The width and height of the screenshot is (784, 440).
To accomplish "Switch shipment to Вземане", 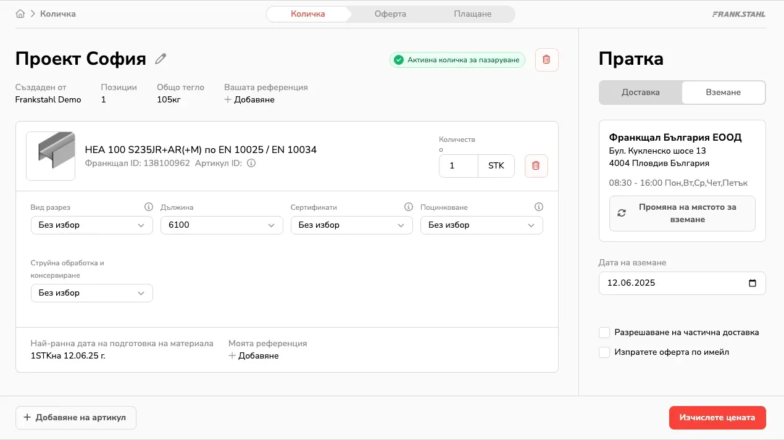I will coord(723,93).
